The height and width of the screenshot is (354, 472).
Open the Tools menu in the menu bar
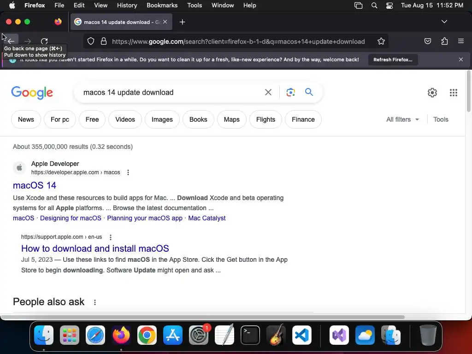[x=195, y=6]
